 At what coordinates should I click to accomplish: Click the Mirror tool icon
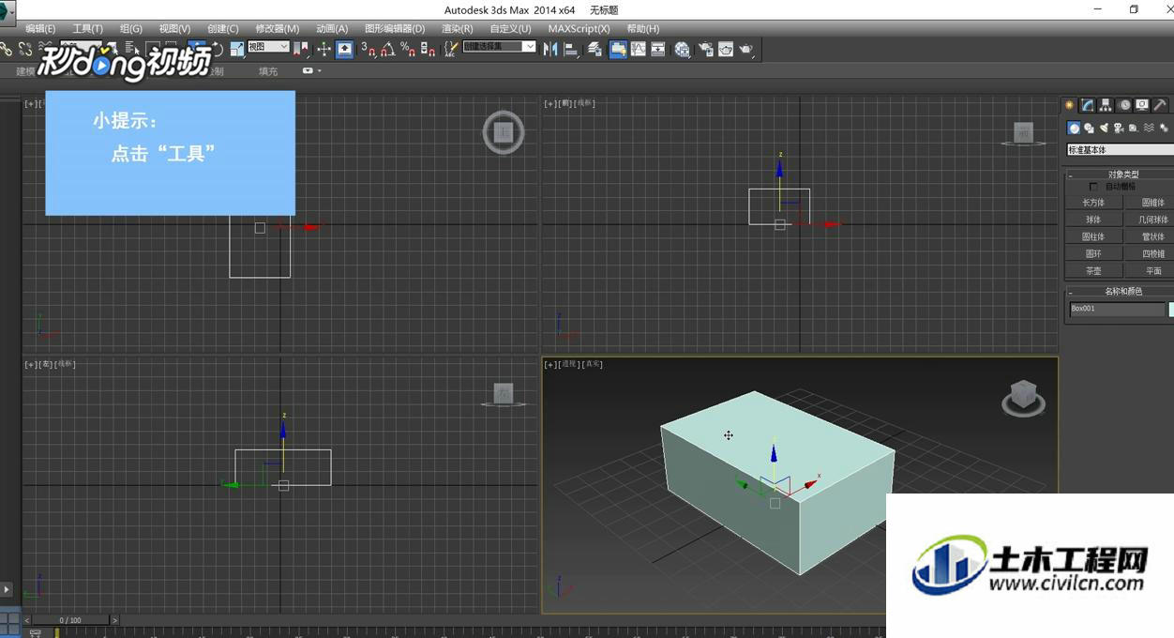click(x=550, y=49)
